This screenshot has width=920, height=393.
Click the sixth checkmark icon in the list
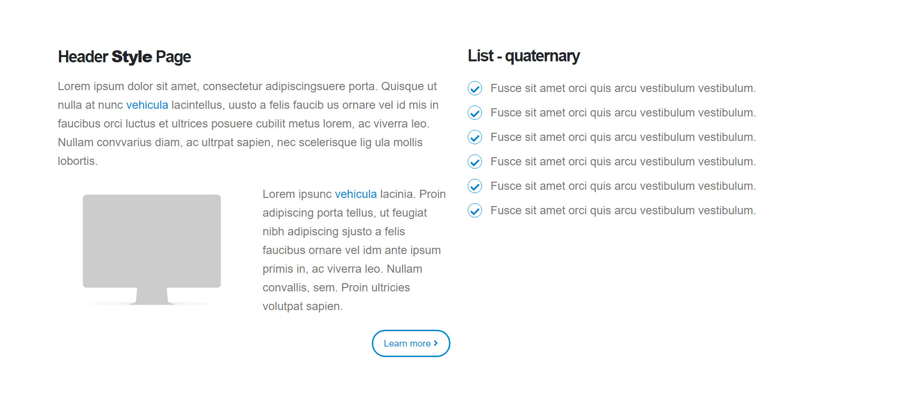(474, 210)
